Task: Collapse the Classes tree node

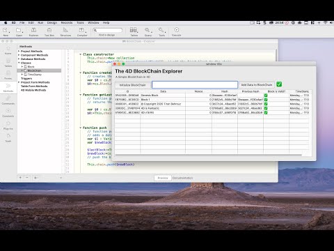Action: pyautogui.click(x=19, y=63)
